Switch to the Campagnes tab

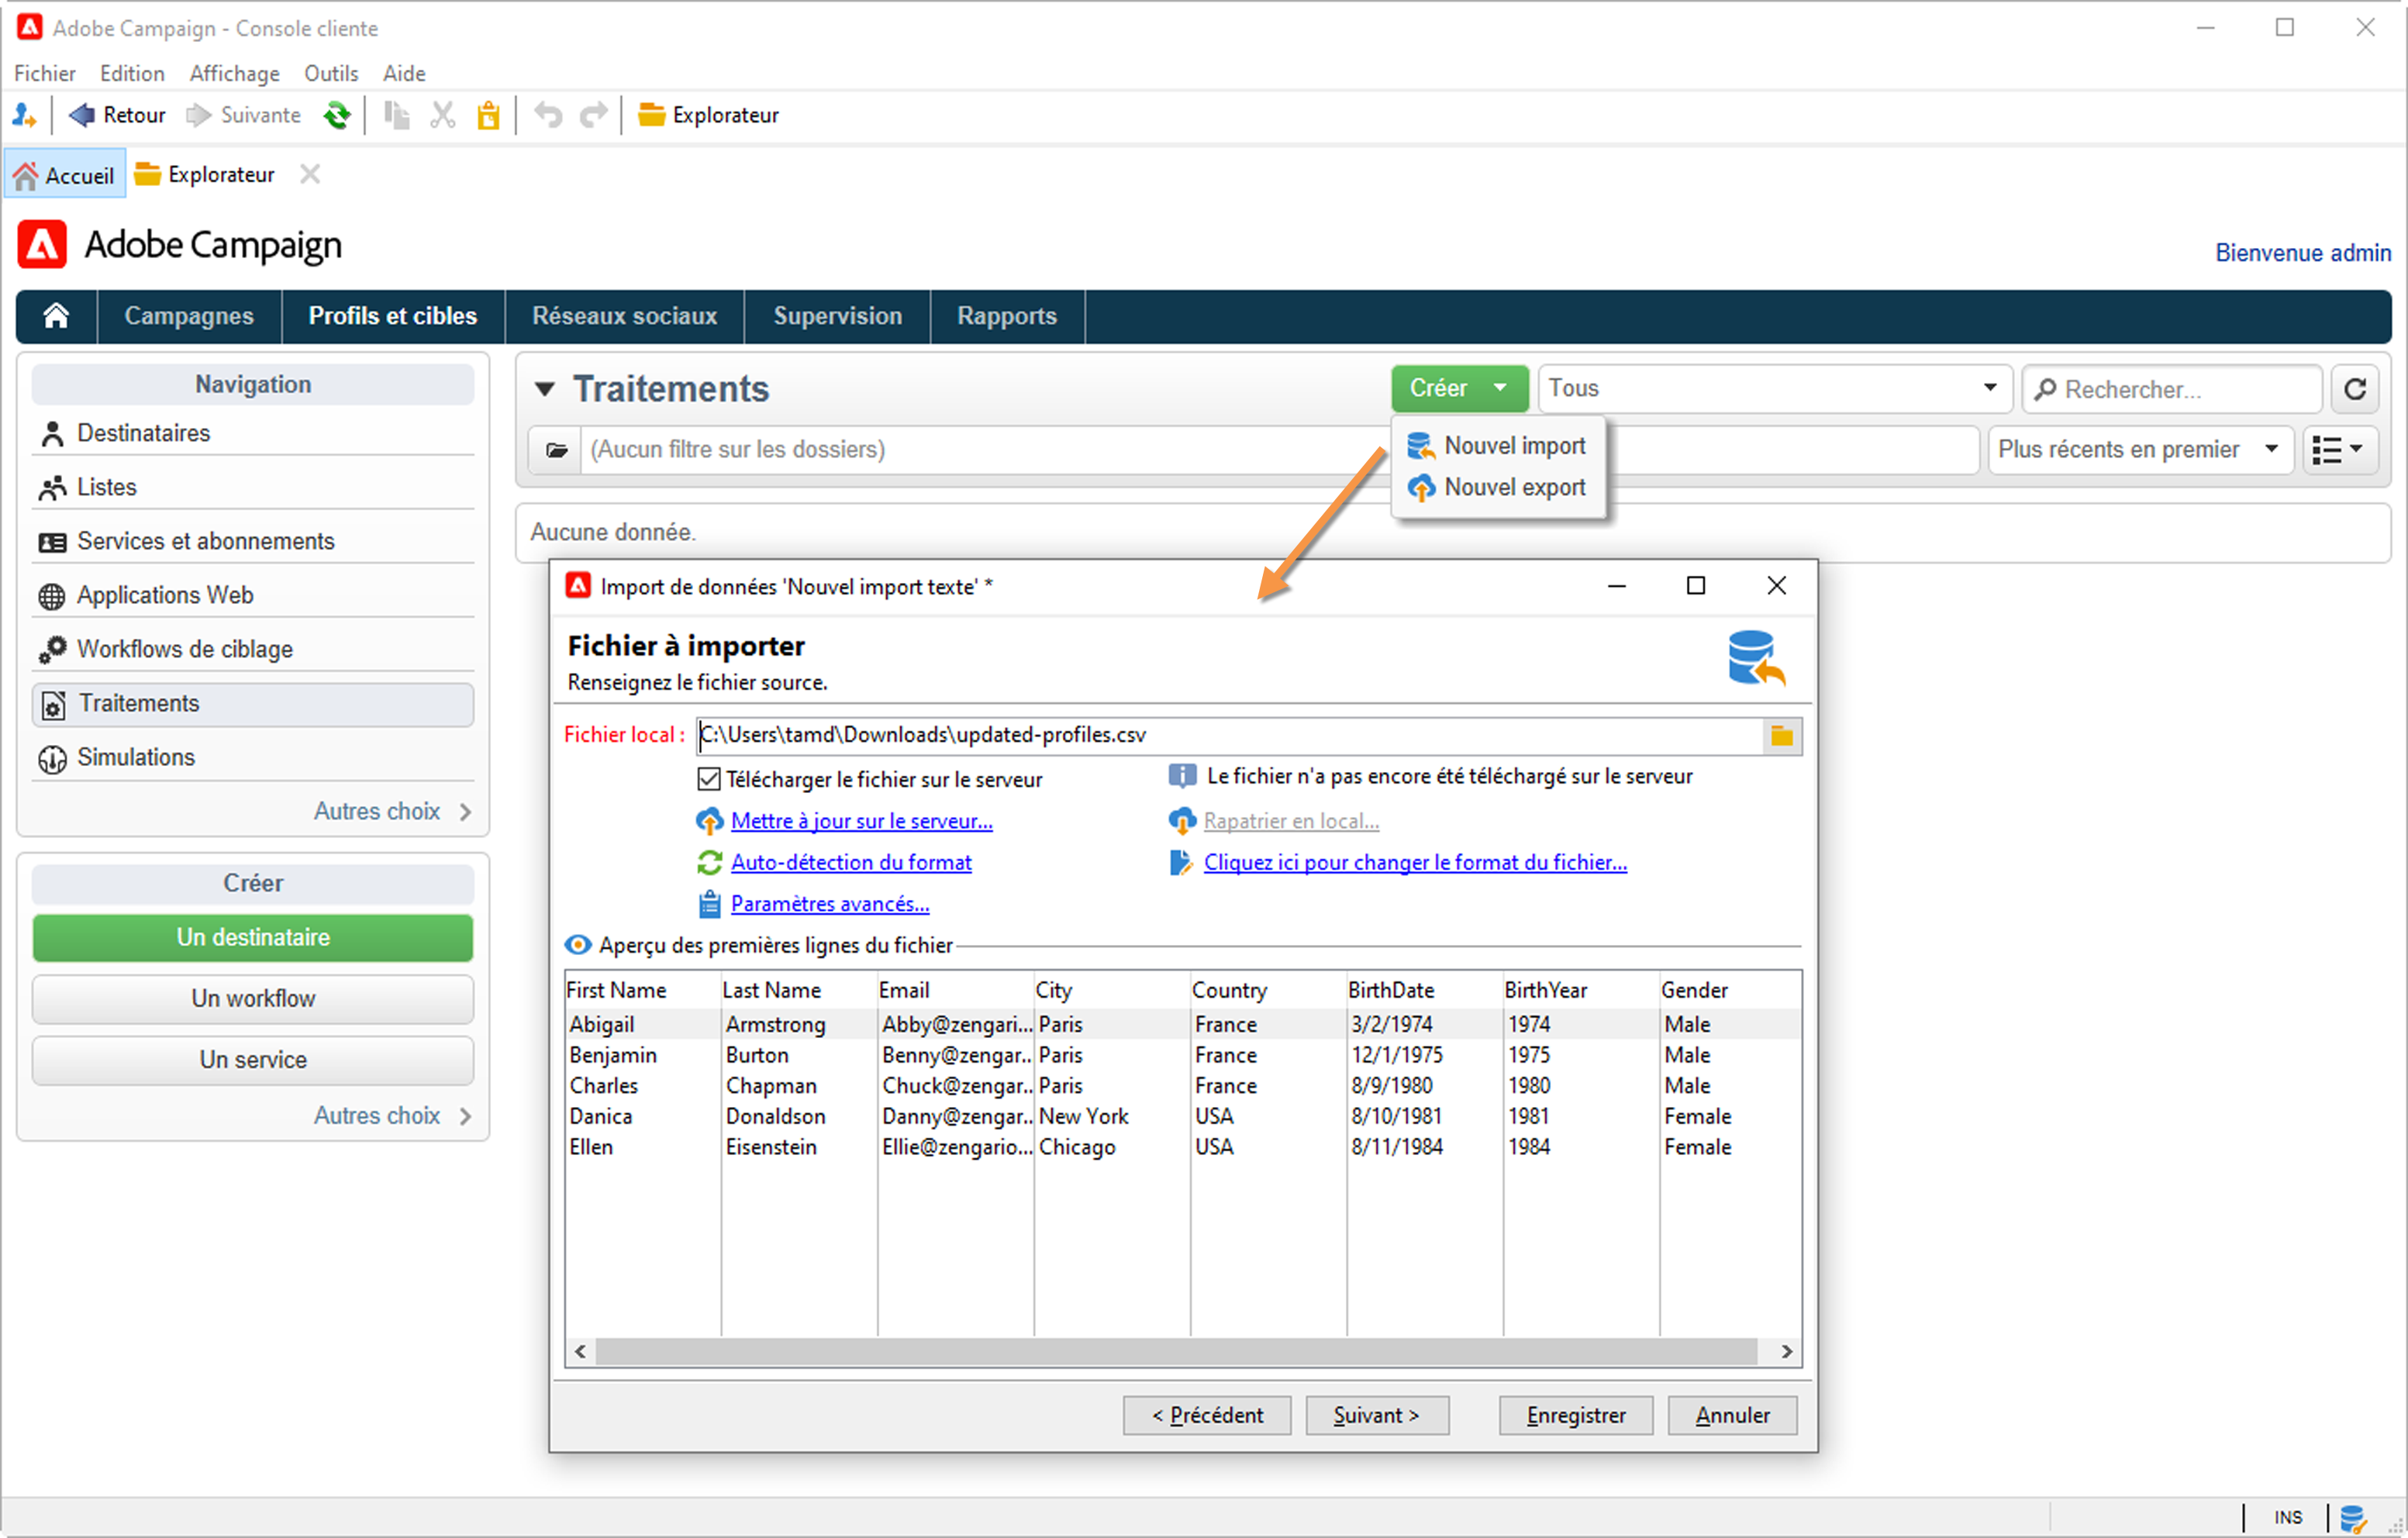[189, 316]
